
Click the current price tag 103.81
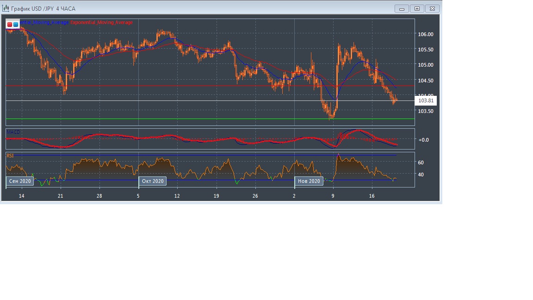[426, 100]
